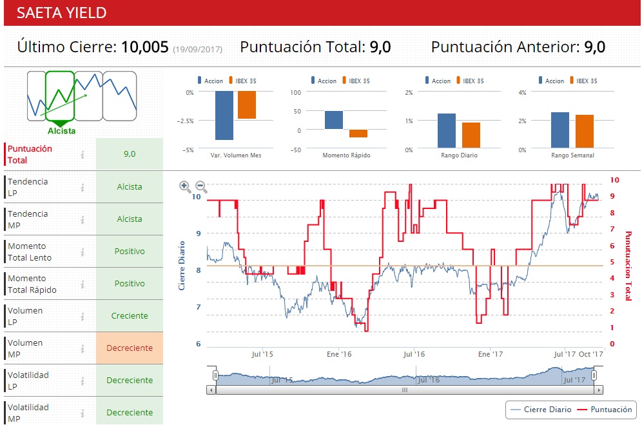Zoom out of the price chart
Screen dimensions: 642x427
201,186
